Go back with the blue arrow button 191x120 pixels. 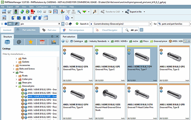tap(63, 41)
